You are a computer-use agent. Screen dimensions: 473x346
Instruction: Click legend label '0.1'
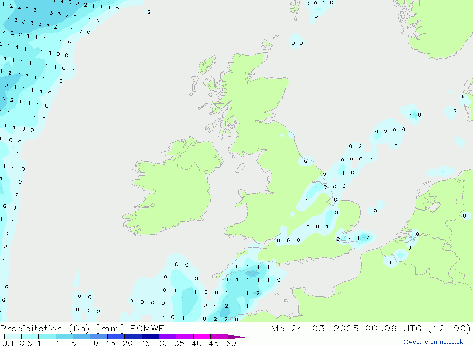tap(8, 343)
